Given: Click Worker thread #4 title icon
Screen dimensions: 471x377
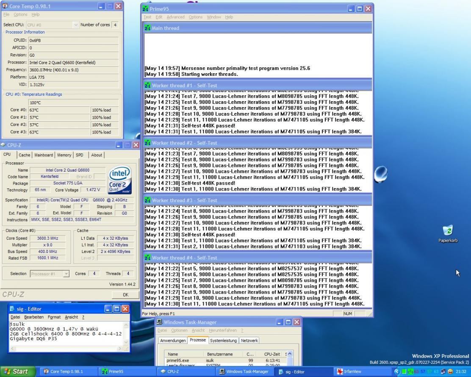Looking at the screenshot, I should 147,258.
